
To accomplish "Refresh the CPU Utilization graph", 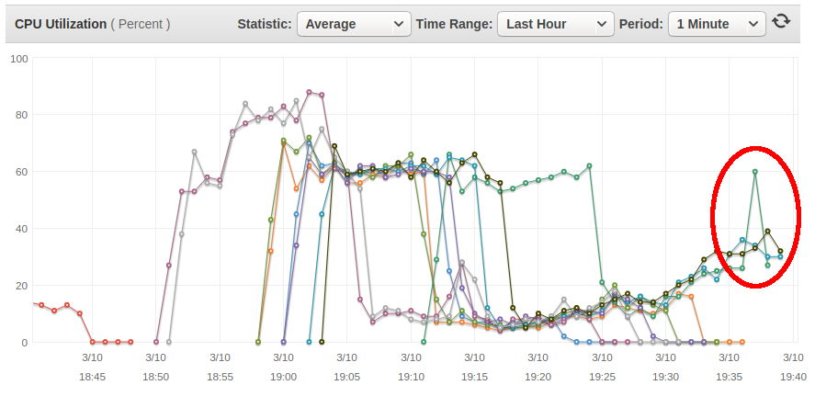I will pos(781,21).
